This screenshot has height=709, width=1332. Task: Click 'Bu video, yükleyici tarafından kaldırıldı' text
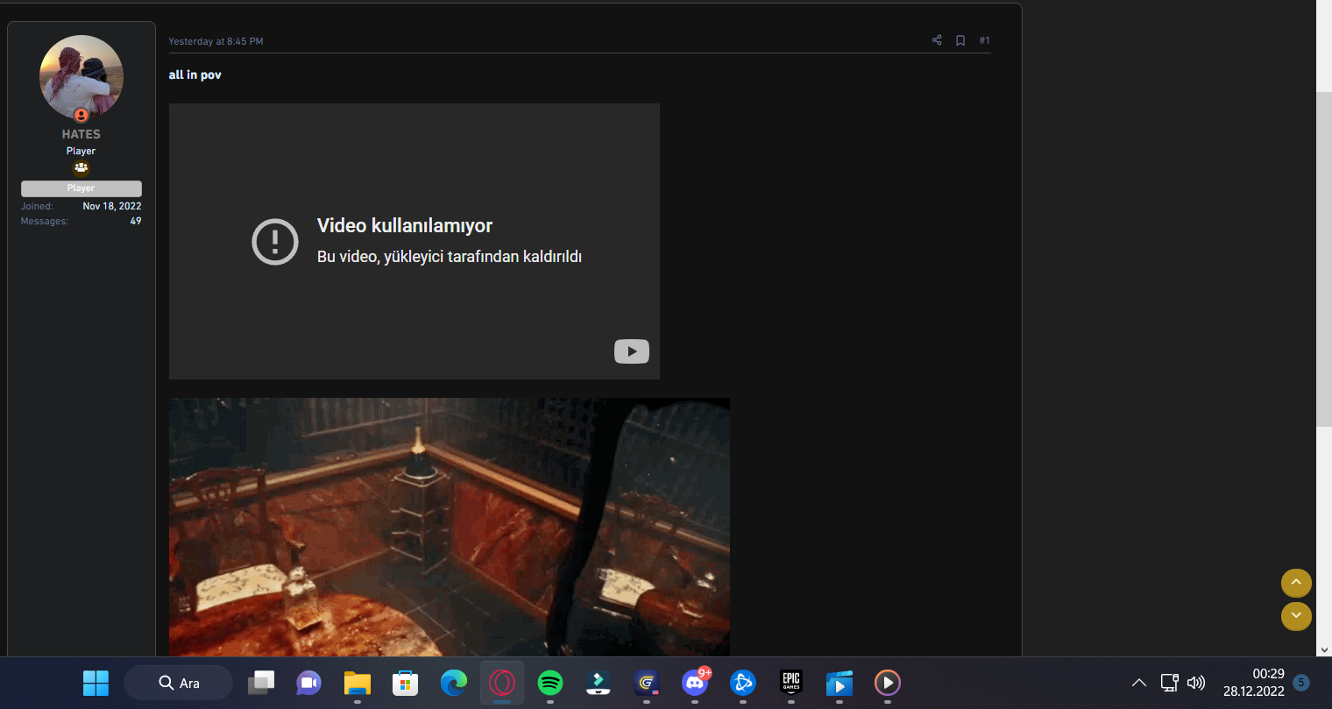click(x=450, y=257)
